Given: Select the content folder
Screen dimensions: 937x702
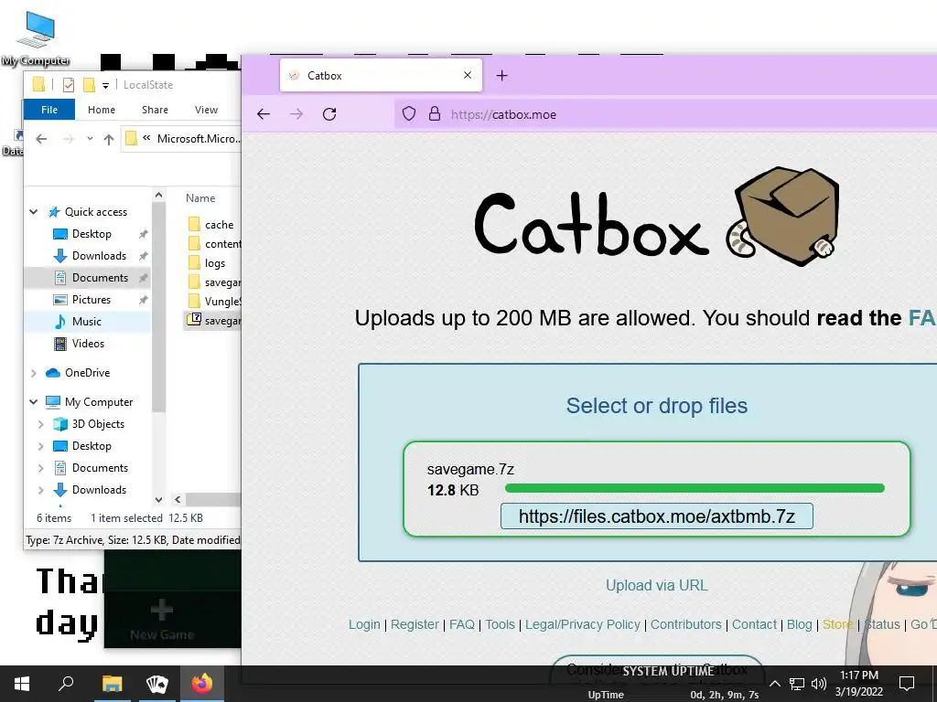Looking at the screenshot, I should (x=214, y=243).
